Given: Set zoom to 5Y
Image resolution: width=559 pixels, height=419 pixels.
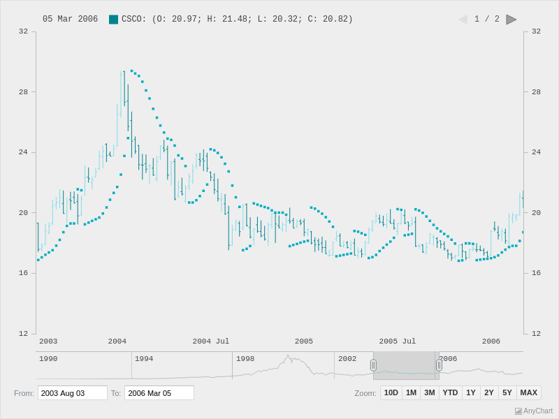Looking at the screenshot, I should [507, 392].
